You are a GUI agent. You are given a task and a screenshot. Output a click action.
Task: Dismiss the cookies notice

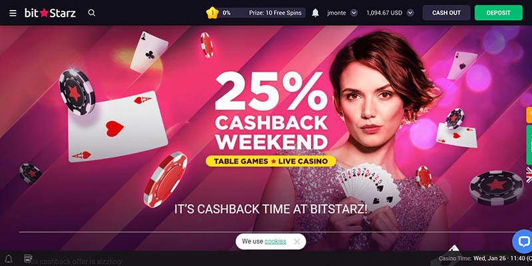297,241
